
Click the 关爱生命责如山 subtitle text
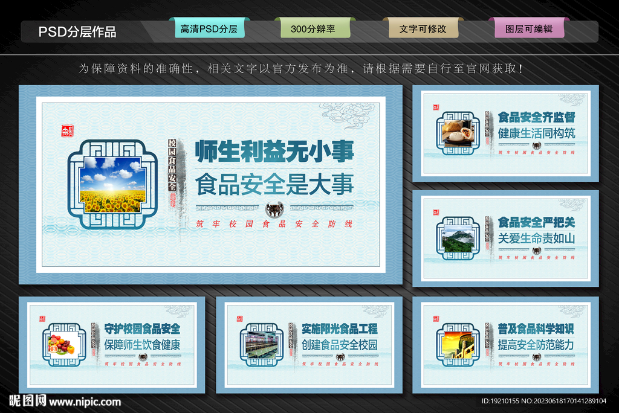coord(536,239)
